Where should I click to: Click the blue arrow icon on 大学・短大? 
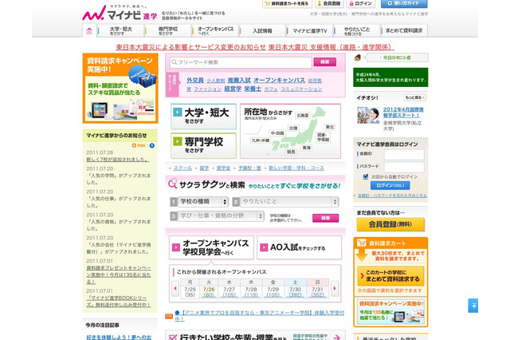177,113
